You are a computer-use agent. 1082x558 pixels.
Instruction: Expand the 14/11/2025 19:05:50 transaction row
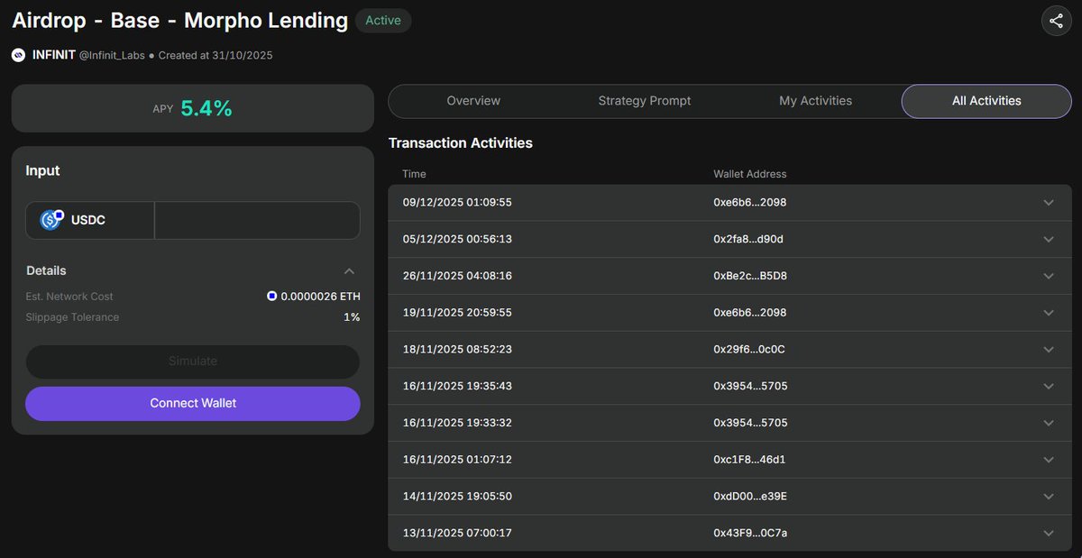tap(729, 497)
